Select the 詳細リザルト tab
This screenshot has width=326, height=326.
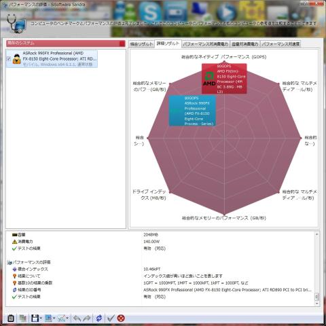click(x=168, y=43)
